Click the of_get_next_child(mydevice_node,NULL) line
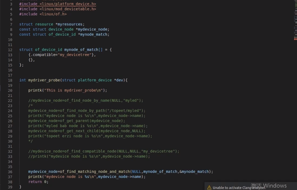This screenshot has height=190, width=297. [87, 131]
